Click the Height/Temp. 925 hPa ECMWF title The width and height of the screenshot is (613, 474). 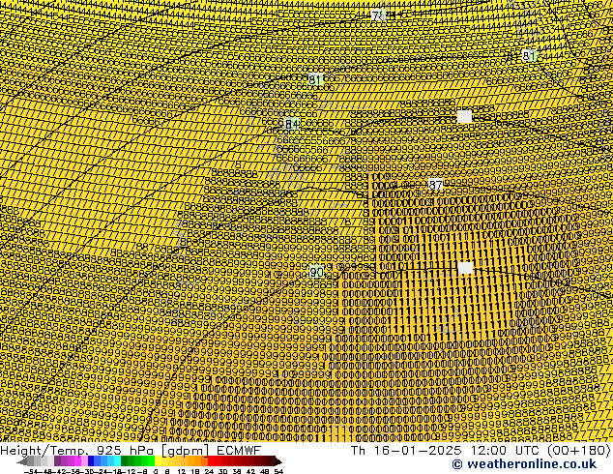[131, 451]
